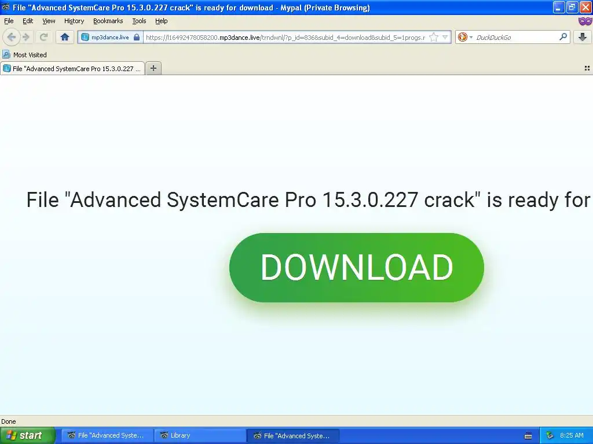Click the search magnifier icon
Screen dimensions: 593x444
[x=563, y=36]
